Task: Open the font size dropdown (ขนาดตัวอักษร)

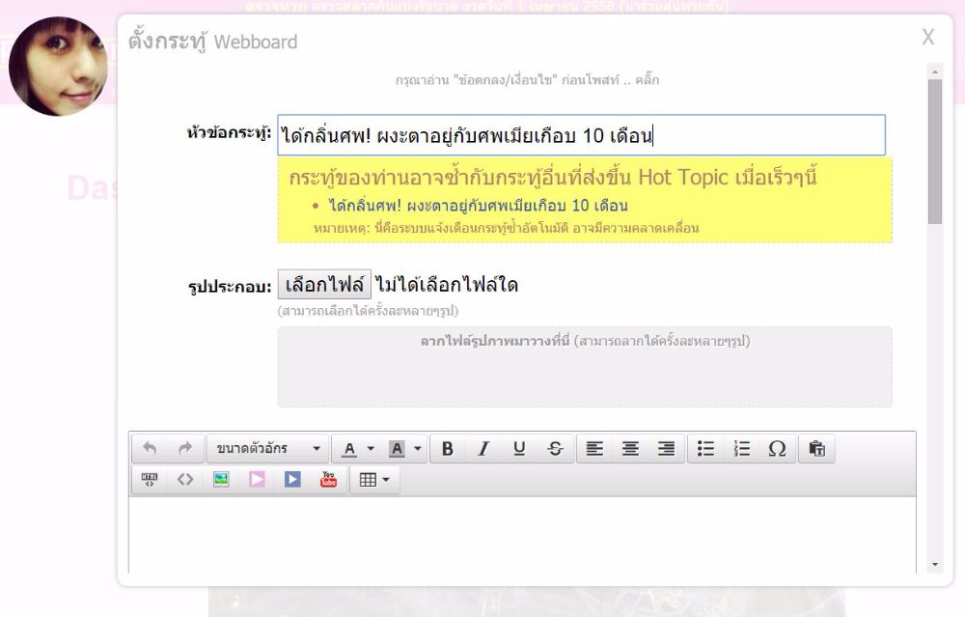Action: click(x=267, y=449)
